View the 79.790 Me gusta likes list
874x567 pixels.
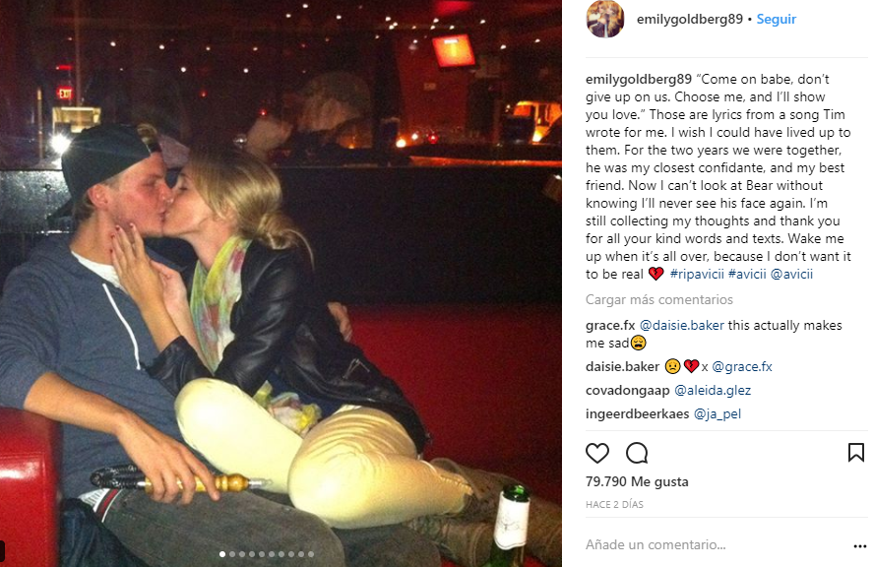click(637, 481)
